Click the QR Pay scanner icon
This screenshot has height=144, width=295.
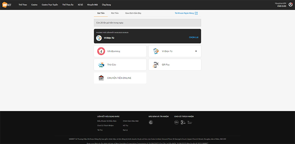click(x=156, y=65)
